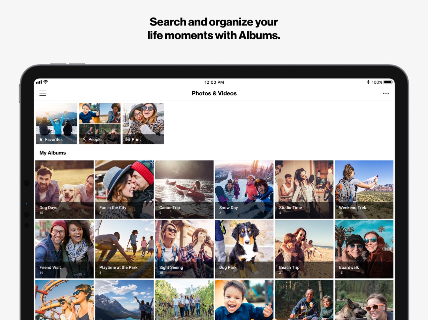Click the My Albums section heading

52,153
